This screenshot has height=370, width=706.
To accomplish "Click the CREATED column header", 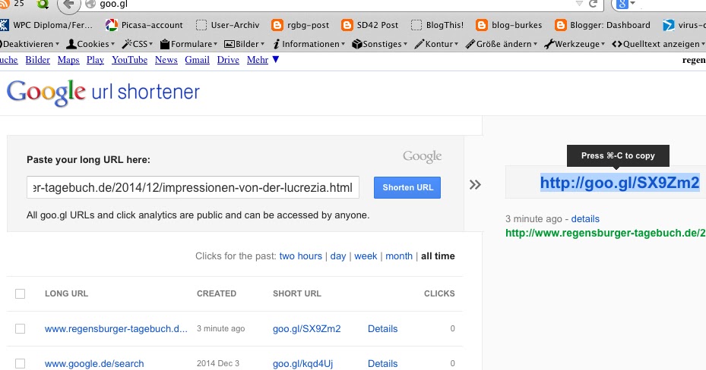I will pos(217,293).
